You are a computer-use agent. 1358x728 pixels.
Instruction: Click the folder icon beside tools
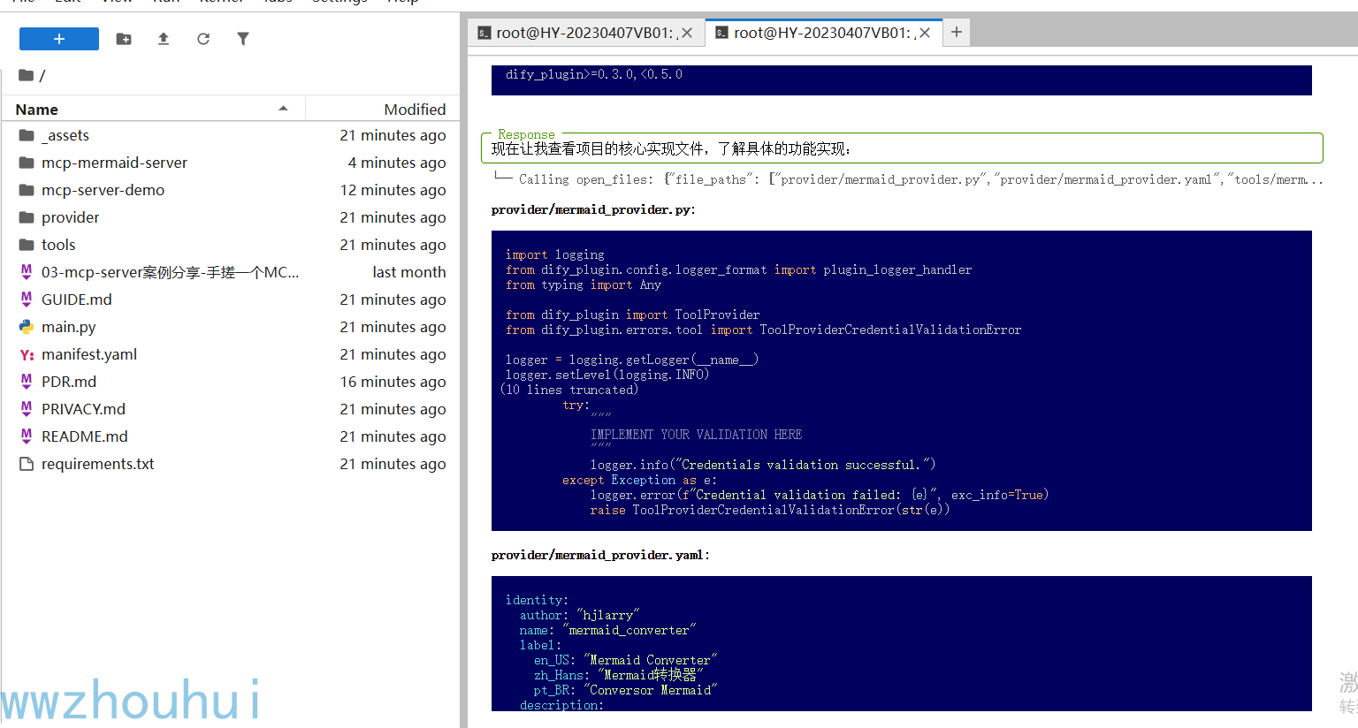click(27, 245)
